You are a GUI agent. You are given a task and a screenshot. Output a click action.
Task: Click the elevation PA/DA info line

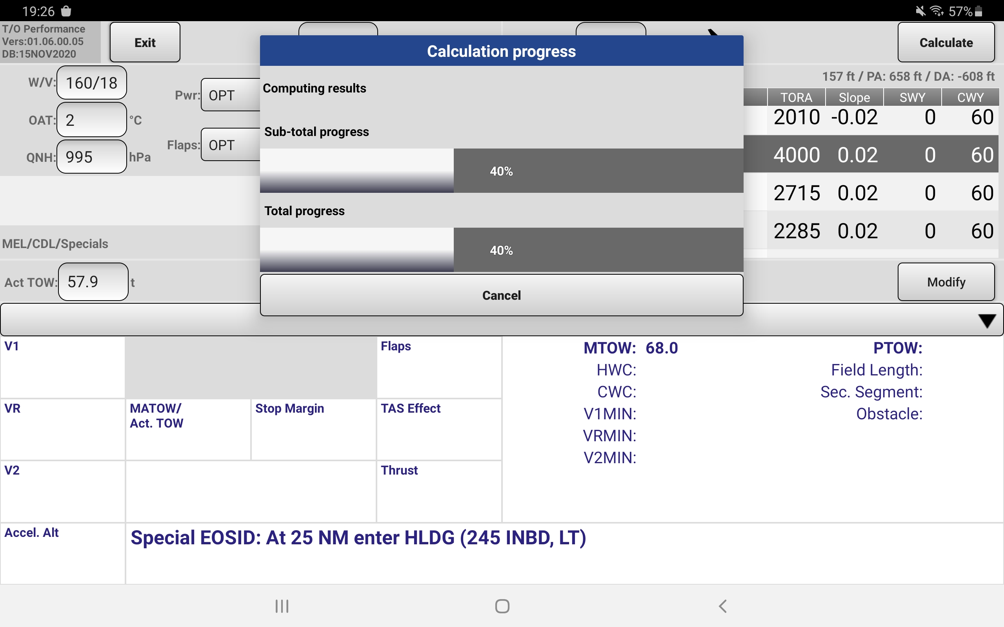(908, 76)
